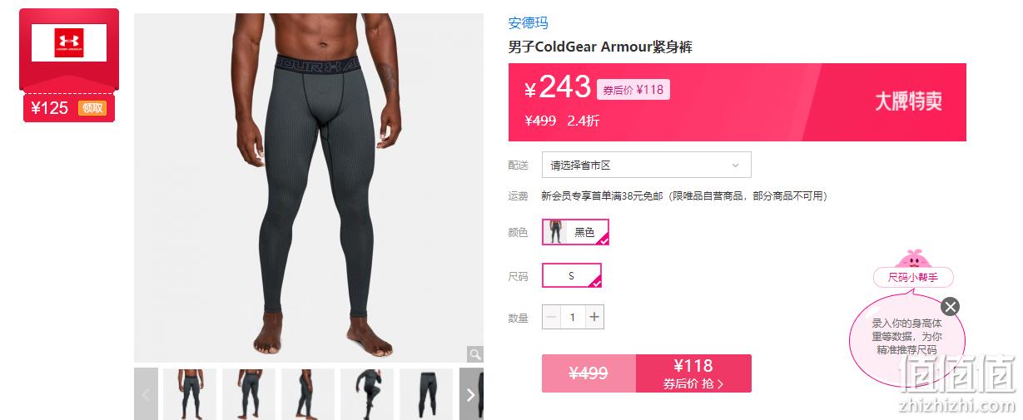Screen dimensions: 1023x420
Task: Click the Under Armour logo coupon
Action: point(69,42)
